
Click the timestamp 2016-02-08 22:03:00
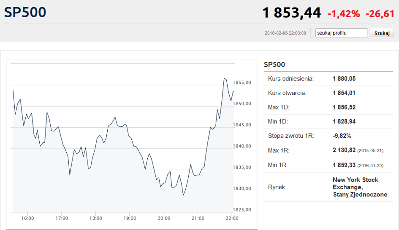285,33
